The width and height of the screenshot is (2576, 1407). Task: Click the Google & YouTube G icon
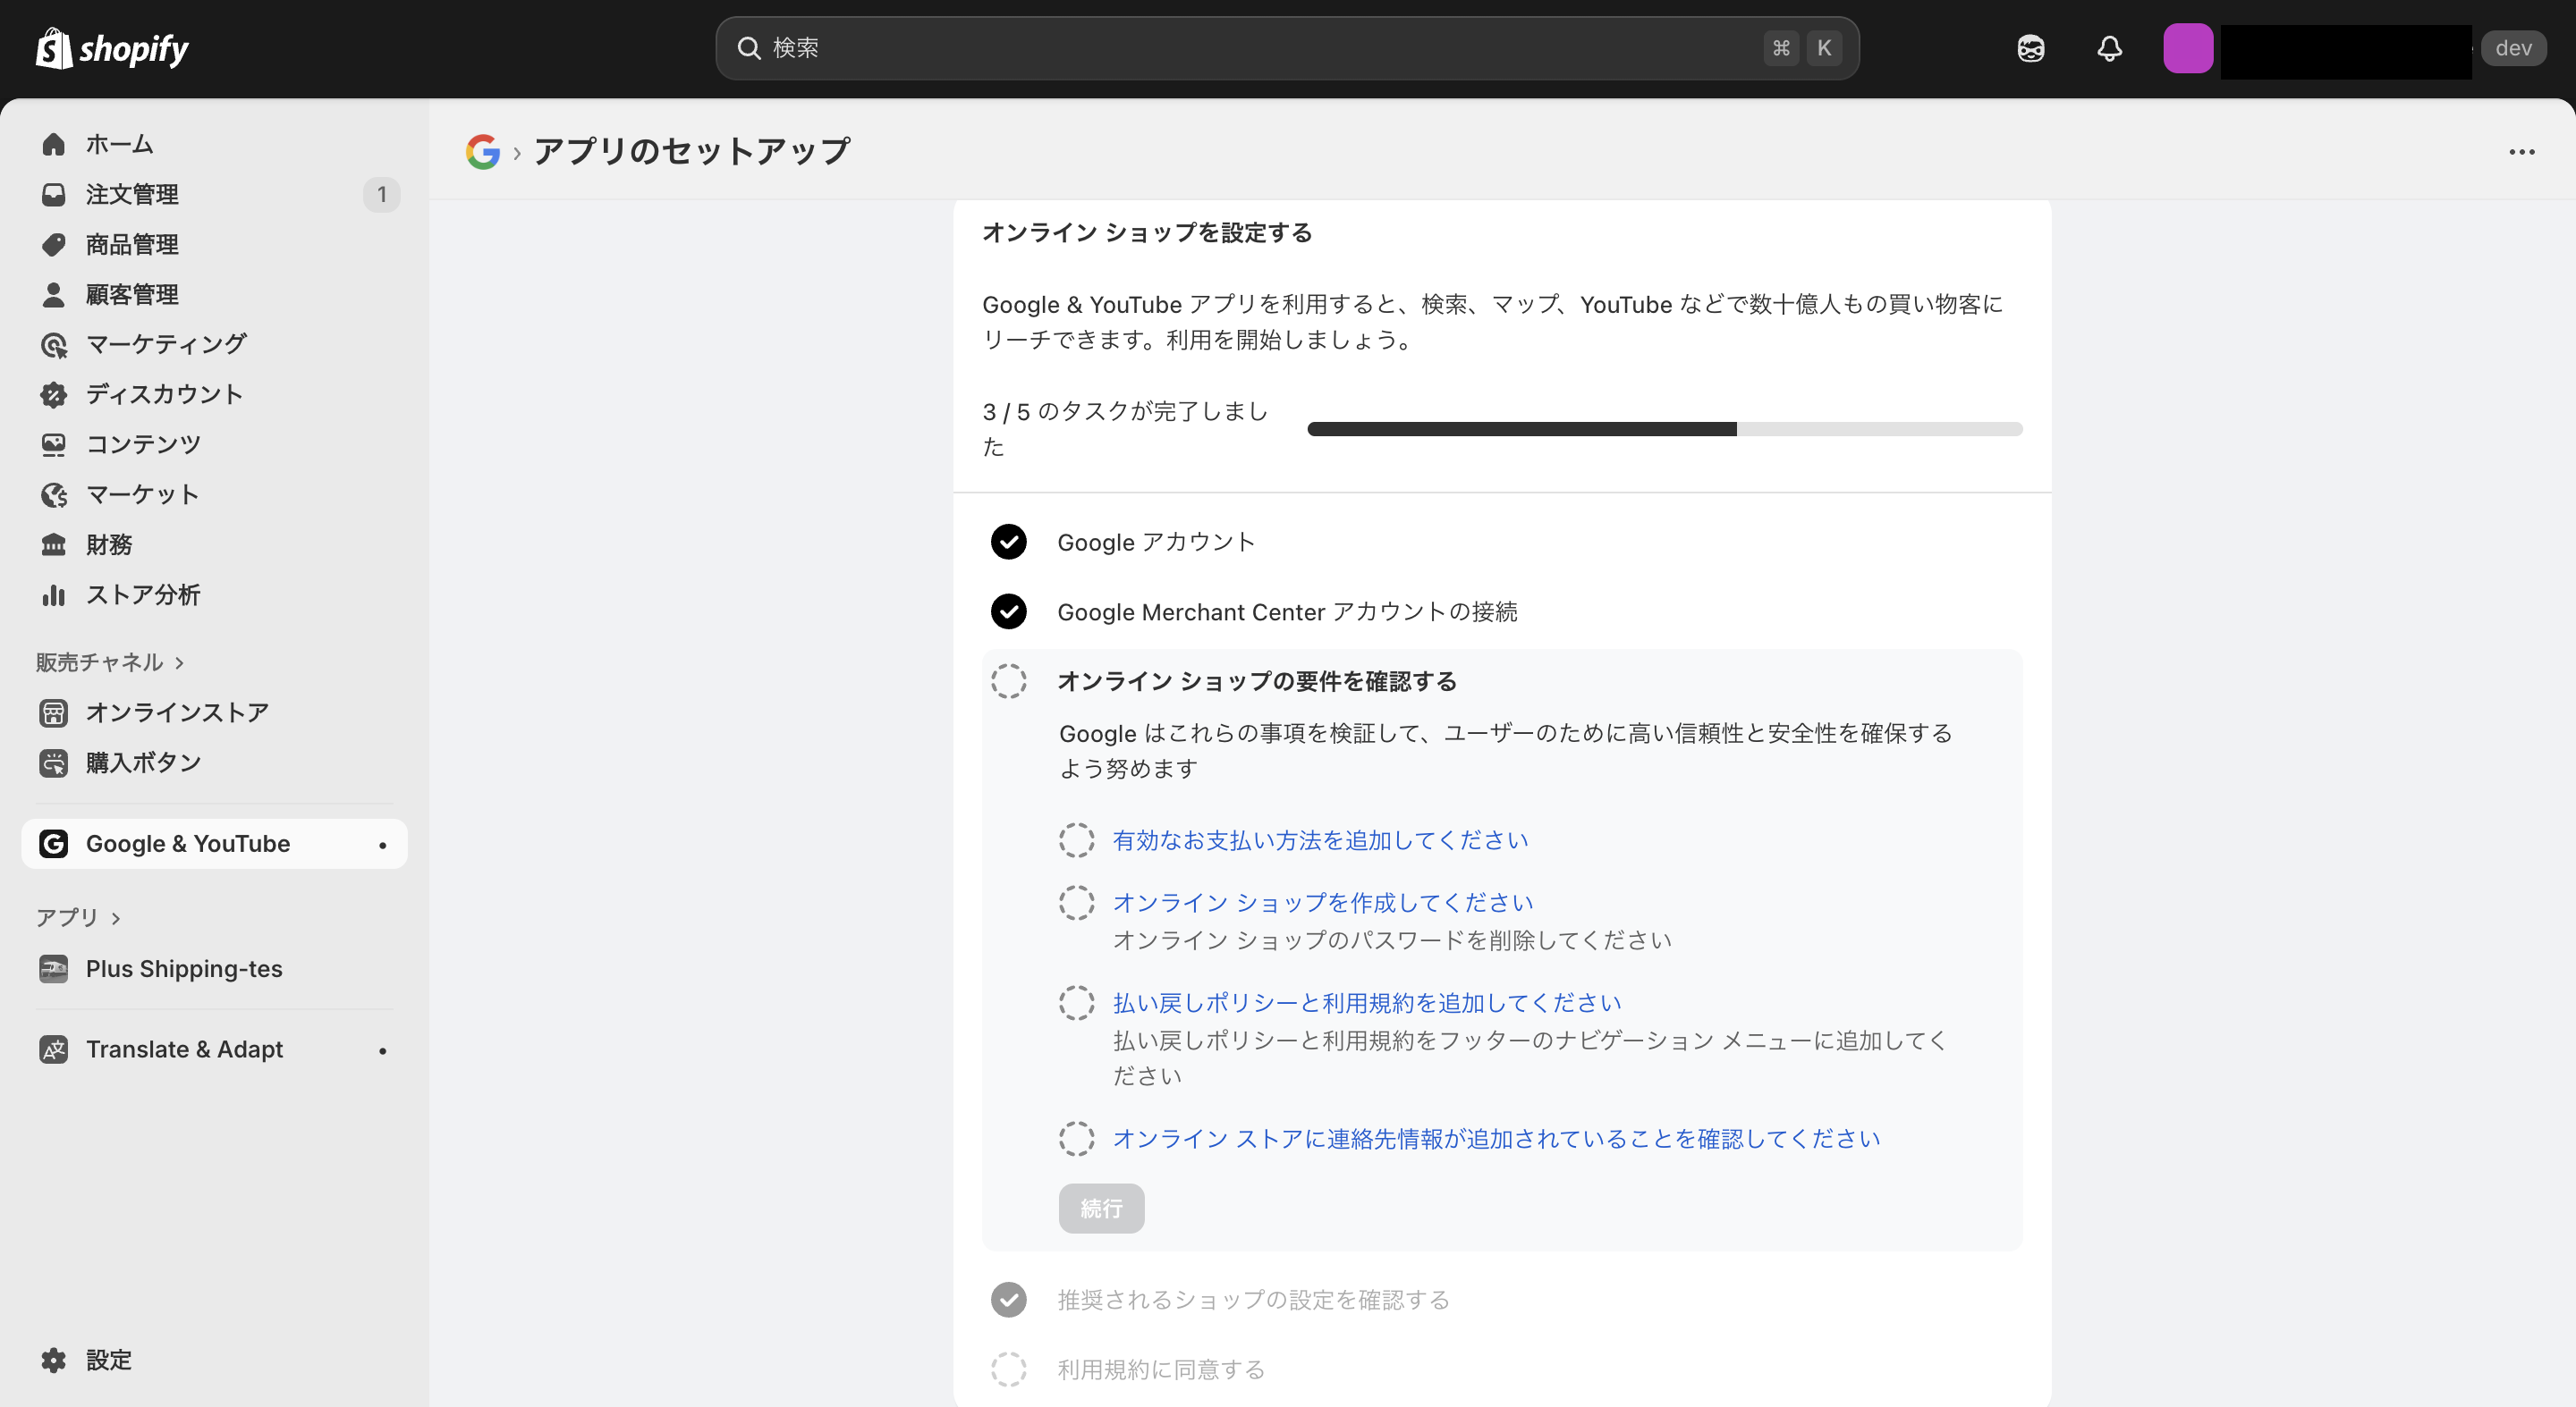tap(54, 844)
